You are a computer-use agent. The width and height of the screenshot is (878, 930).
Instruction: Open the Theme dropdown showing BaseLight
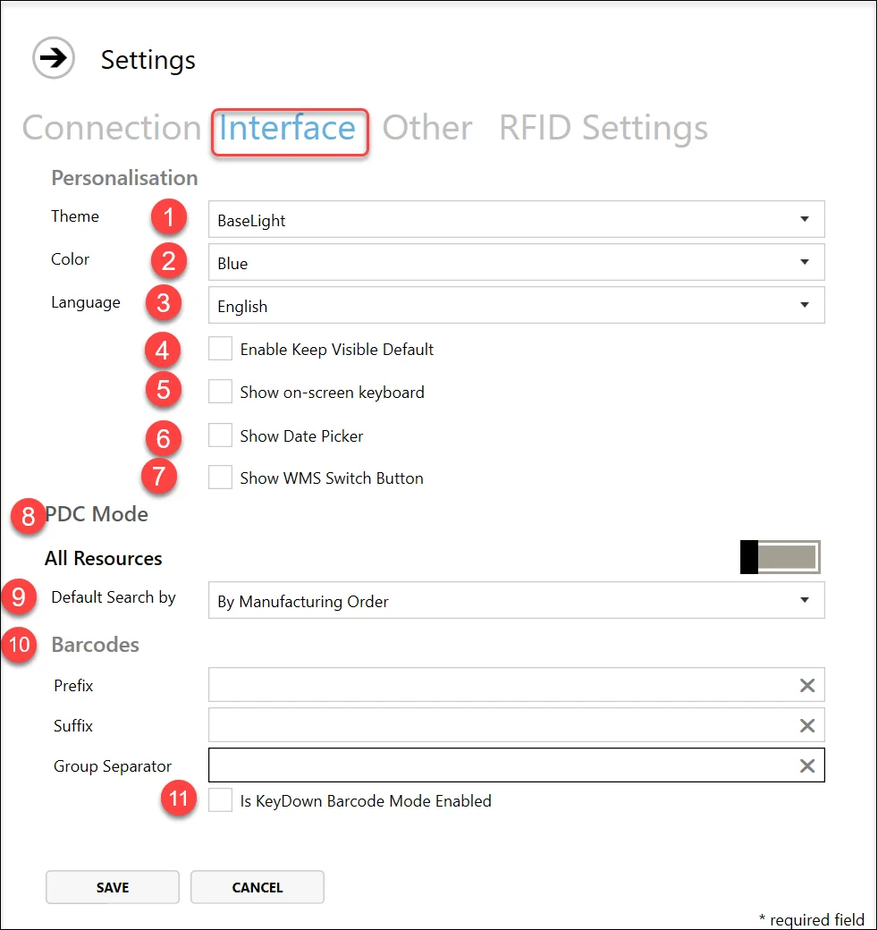pyautogui.click(x=516, y=220)
